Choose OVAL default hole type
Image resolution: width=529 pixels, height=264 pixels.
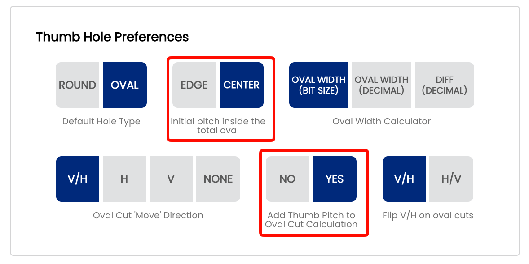tap(125, 85)
